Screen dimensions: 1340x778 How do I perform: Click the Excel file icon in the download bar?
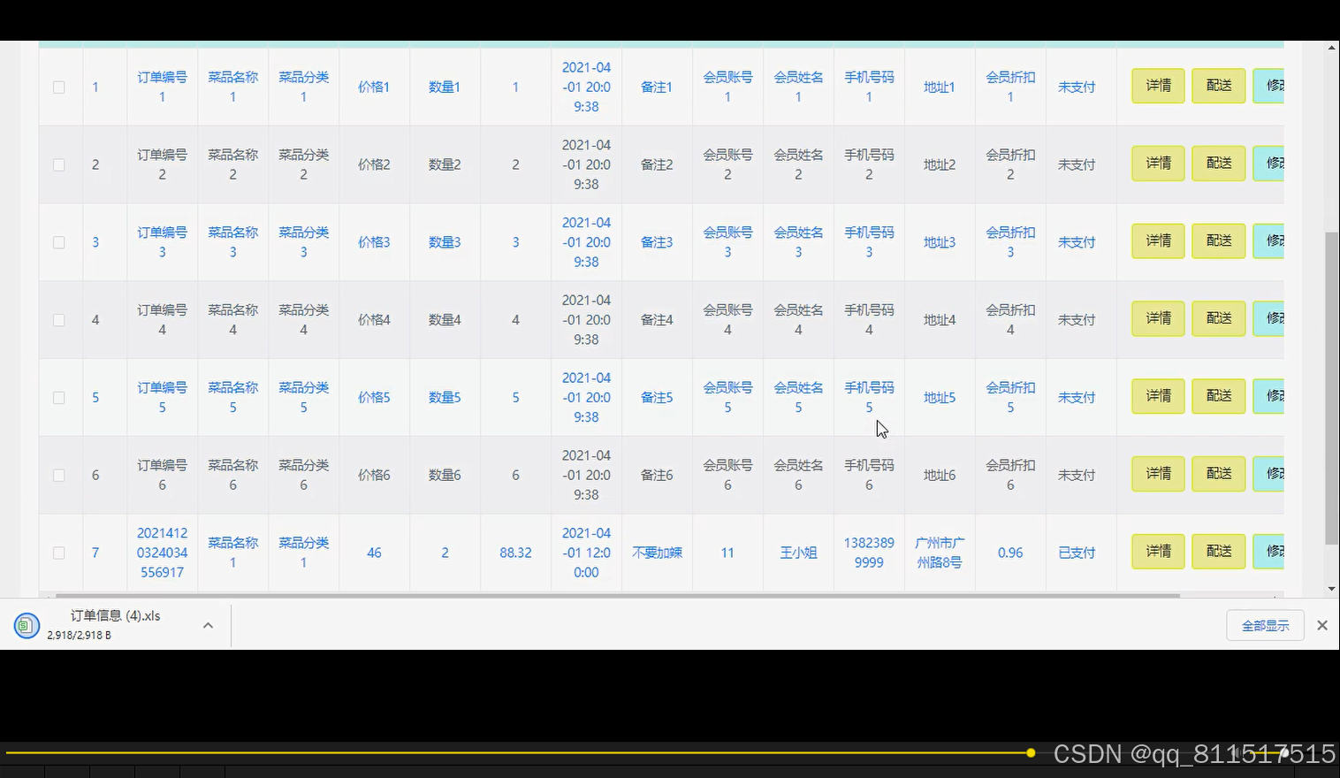pos(27,625)
